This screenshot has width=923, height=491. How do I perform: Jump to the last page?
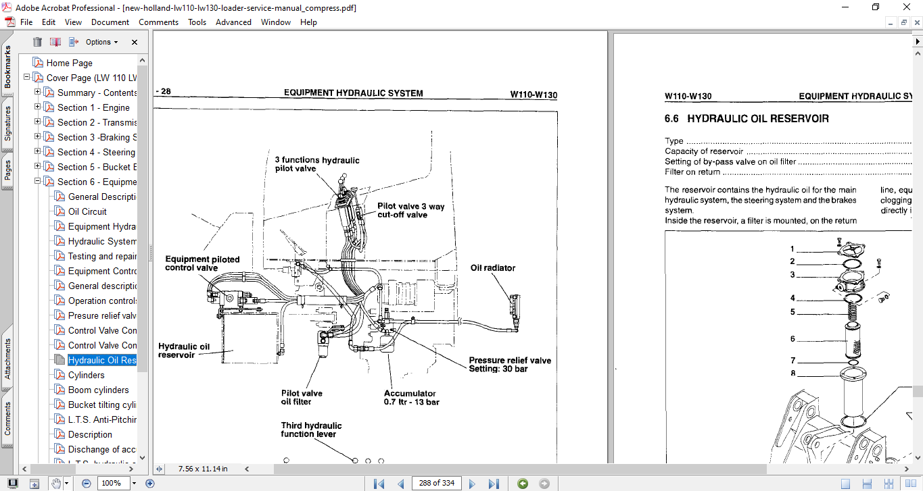point(494,483)
